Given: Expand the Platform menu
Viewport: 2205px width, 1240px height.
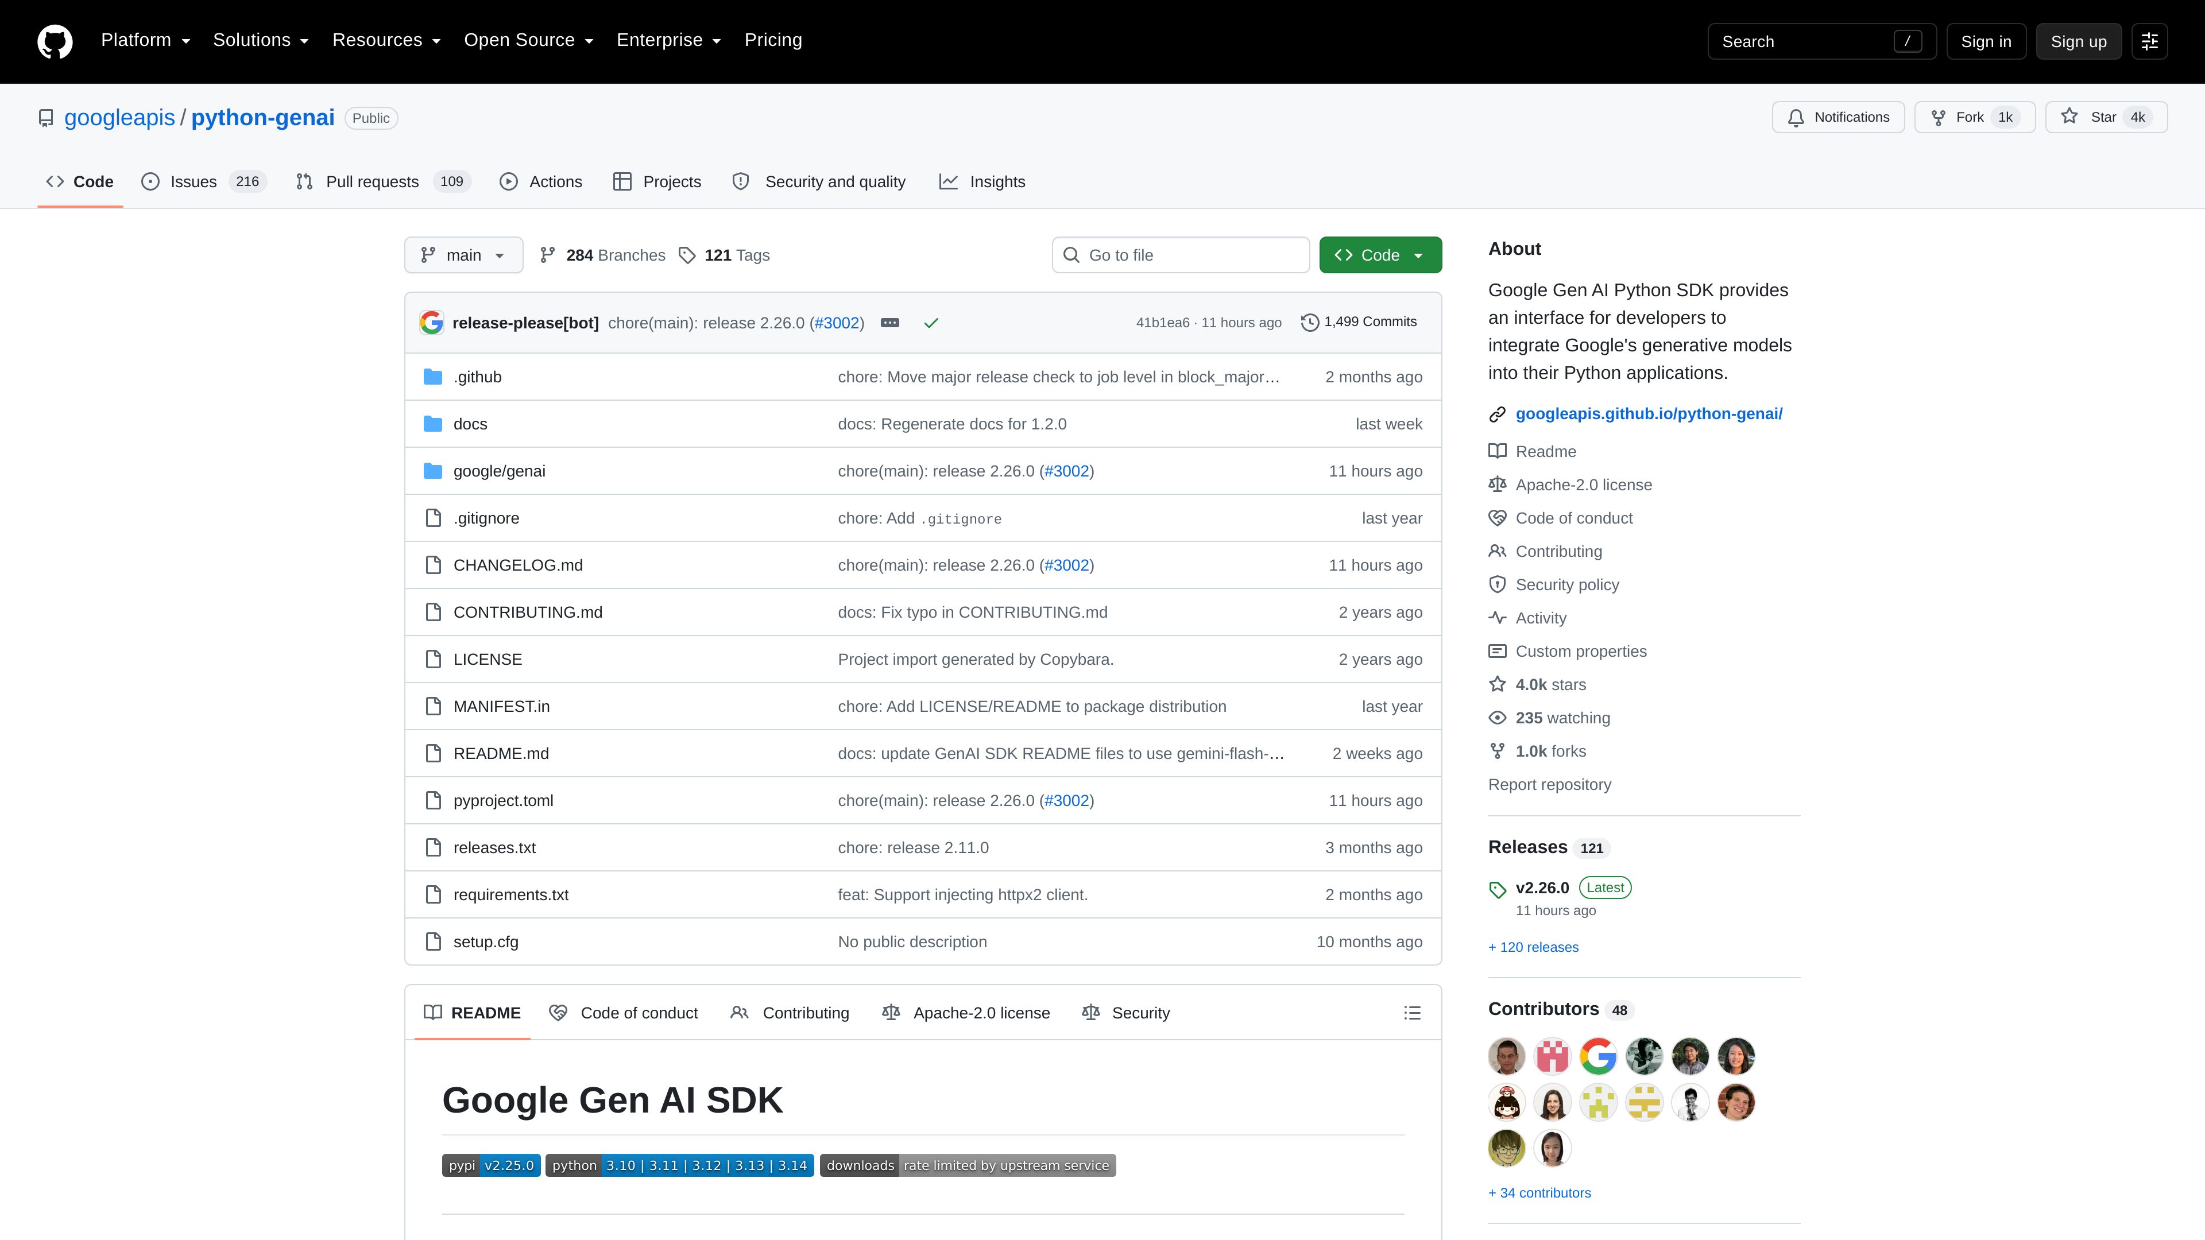Looking at the screenshot, I should pyautogui.click(x=145, y=40).
